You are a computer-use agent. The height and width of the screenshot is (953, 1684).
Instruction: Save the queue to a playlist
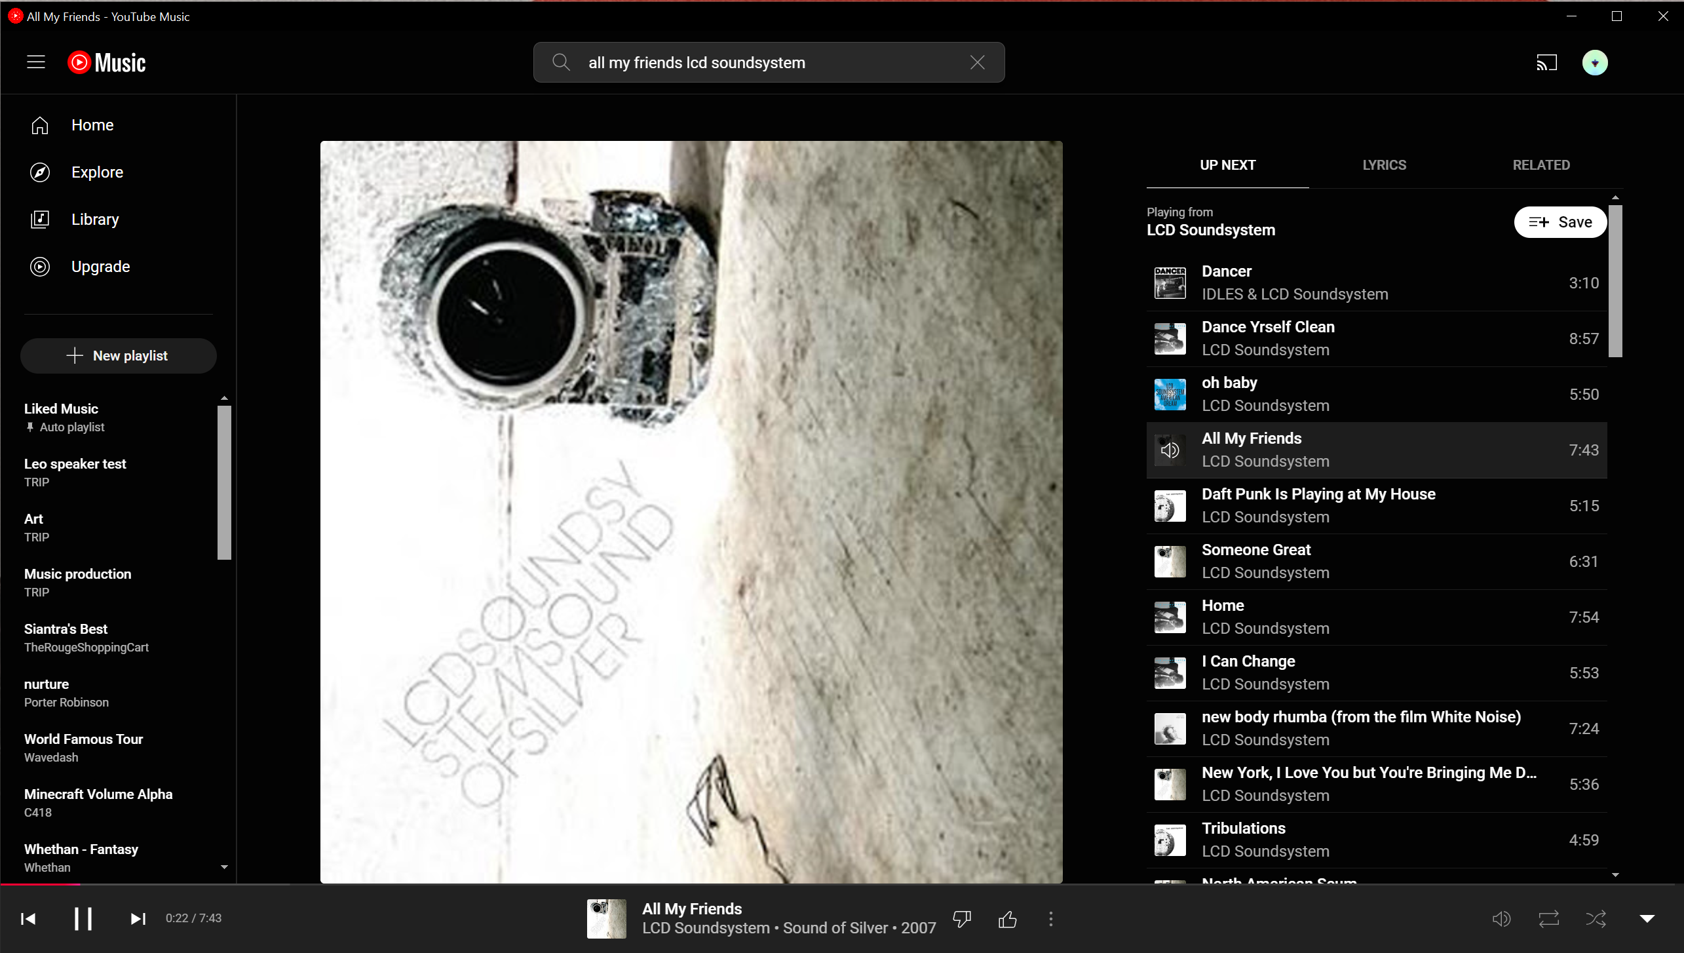tap(1560, 222)
